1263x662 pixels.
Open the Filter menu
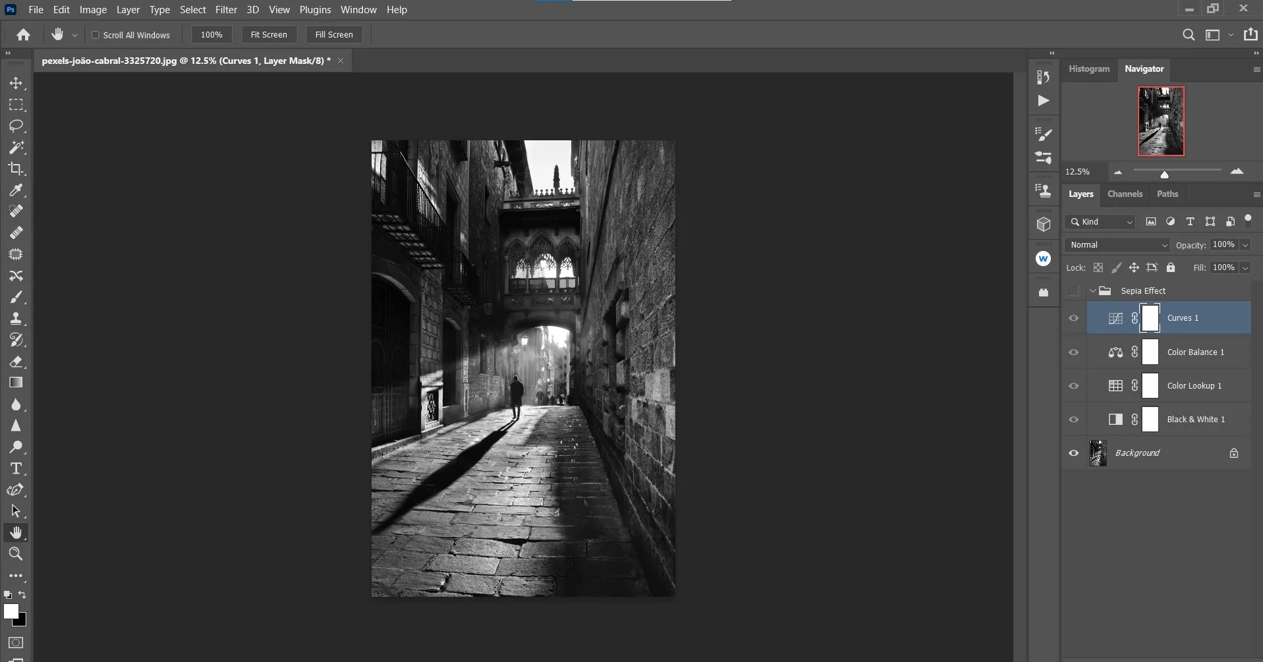226,9
